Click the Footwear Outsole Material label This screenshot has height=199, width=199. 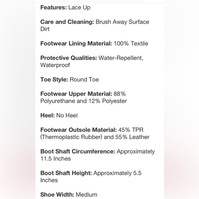[x=79, y=130]
